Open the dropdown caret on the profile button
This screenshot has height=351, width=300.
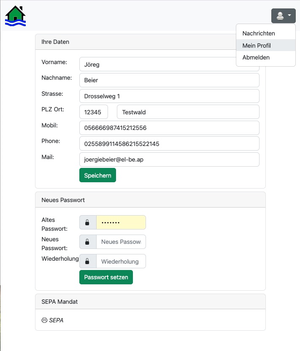tap(289, 16)
